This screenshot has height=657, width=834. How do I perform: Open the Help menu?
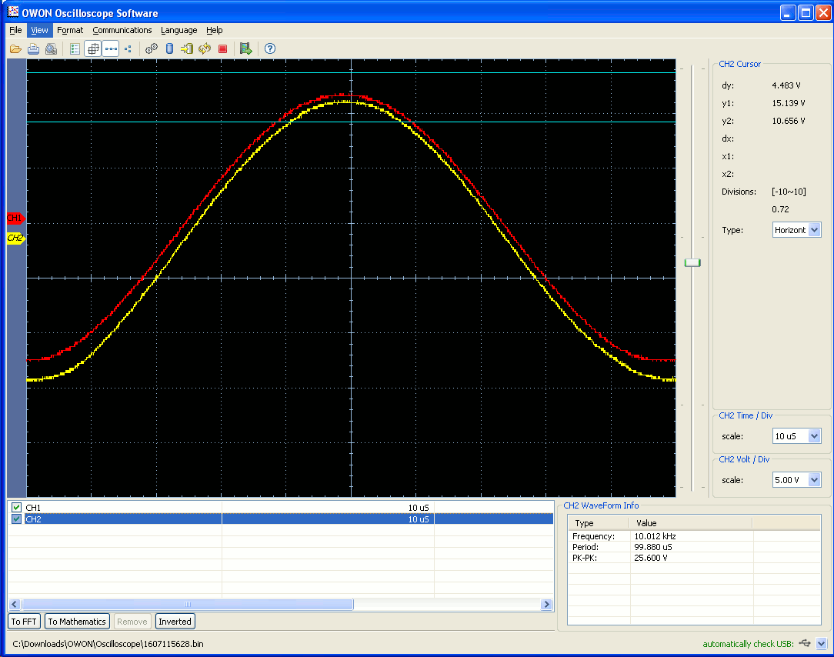point(215,30)
